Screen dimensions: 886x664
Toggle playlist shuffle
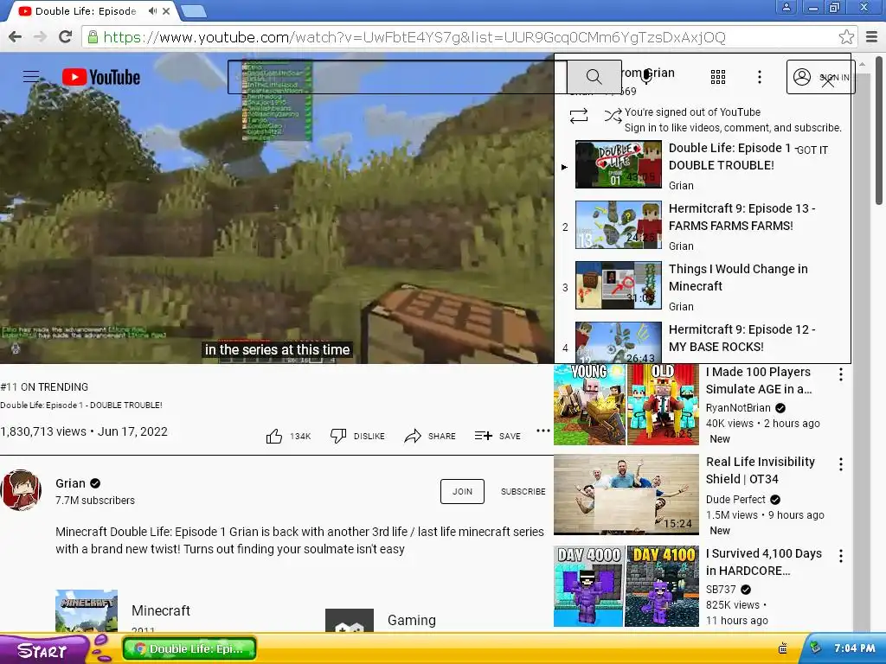tap(613, 115)
